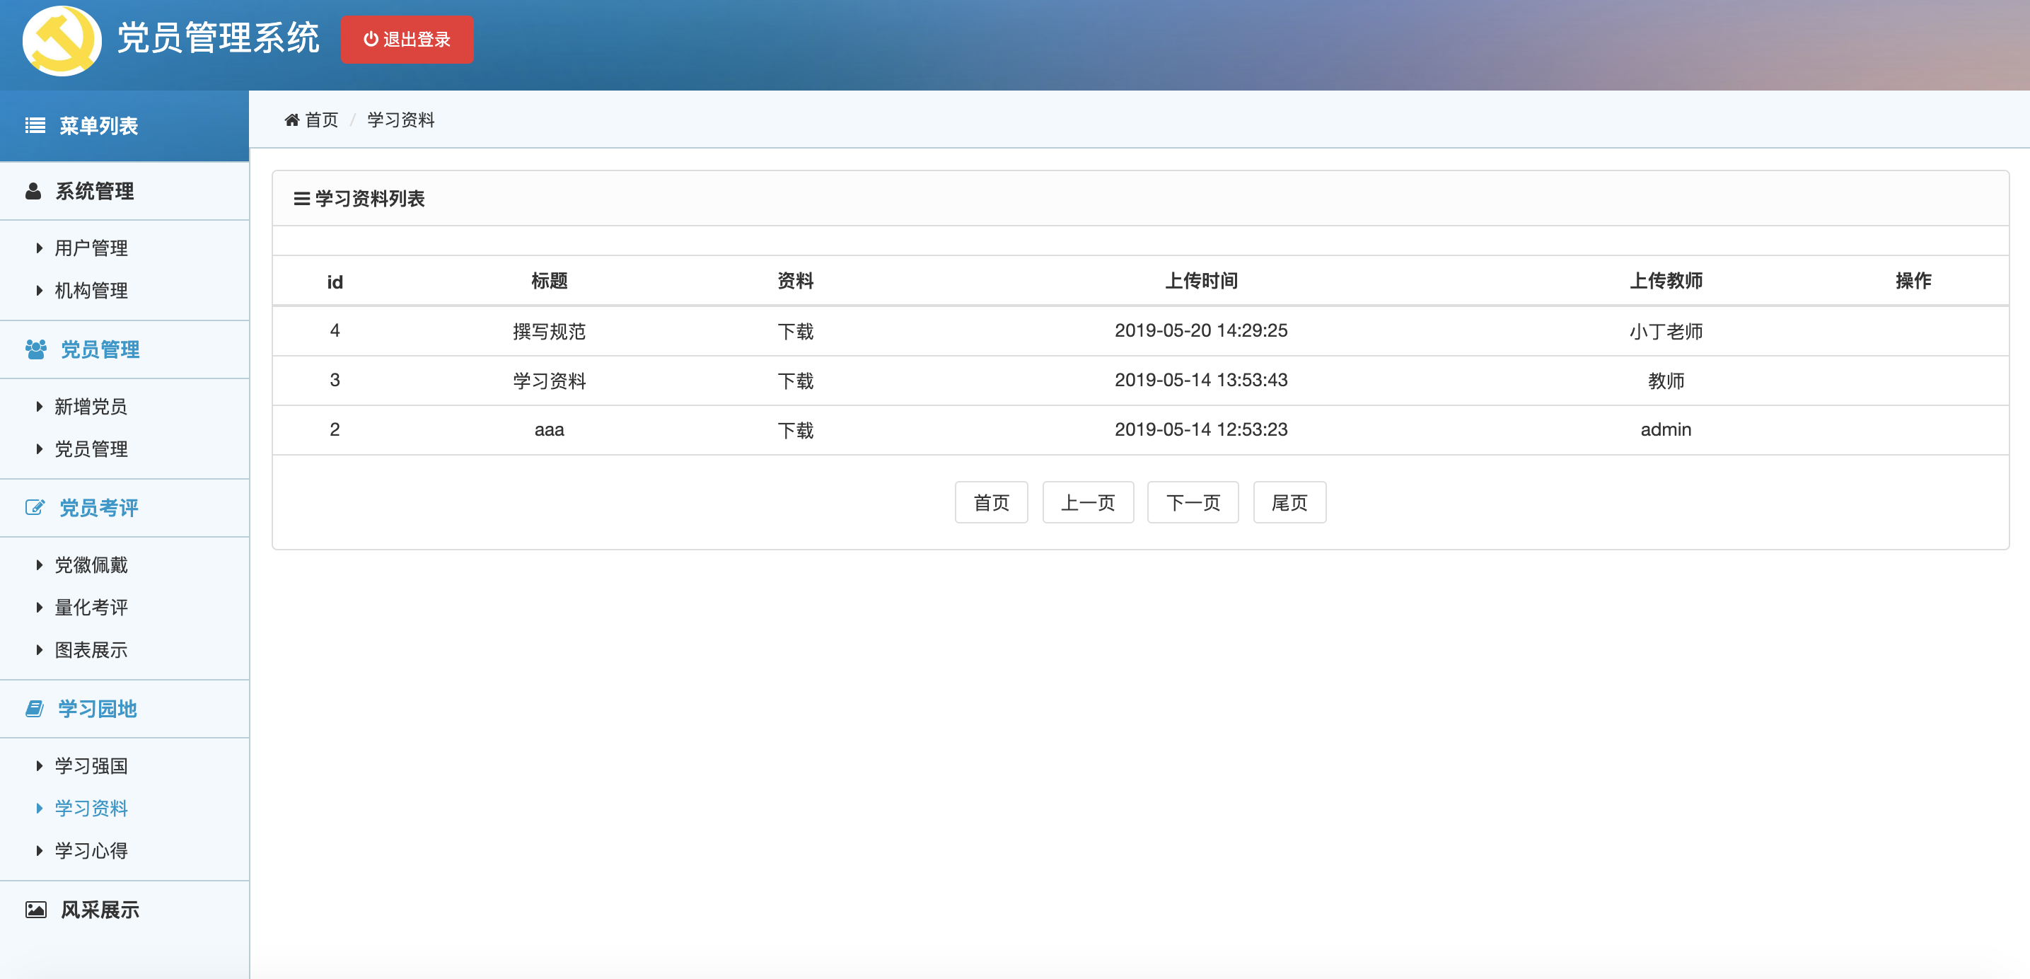Image resolution: width=2030 pixels, height=979 pixels.
Task: Click the caret arrow before 图表展示
Action: [x=40, y=650]
